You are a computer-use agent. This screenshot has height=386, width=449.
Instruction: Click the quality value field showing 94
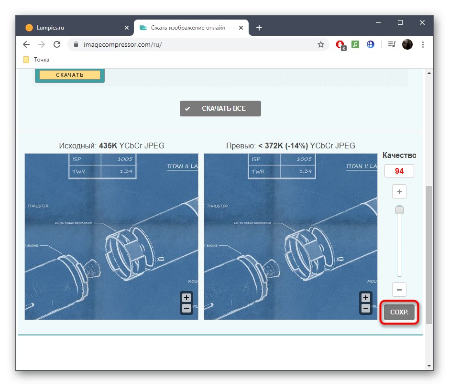click(x=399, y=171)
